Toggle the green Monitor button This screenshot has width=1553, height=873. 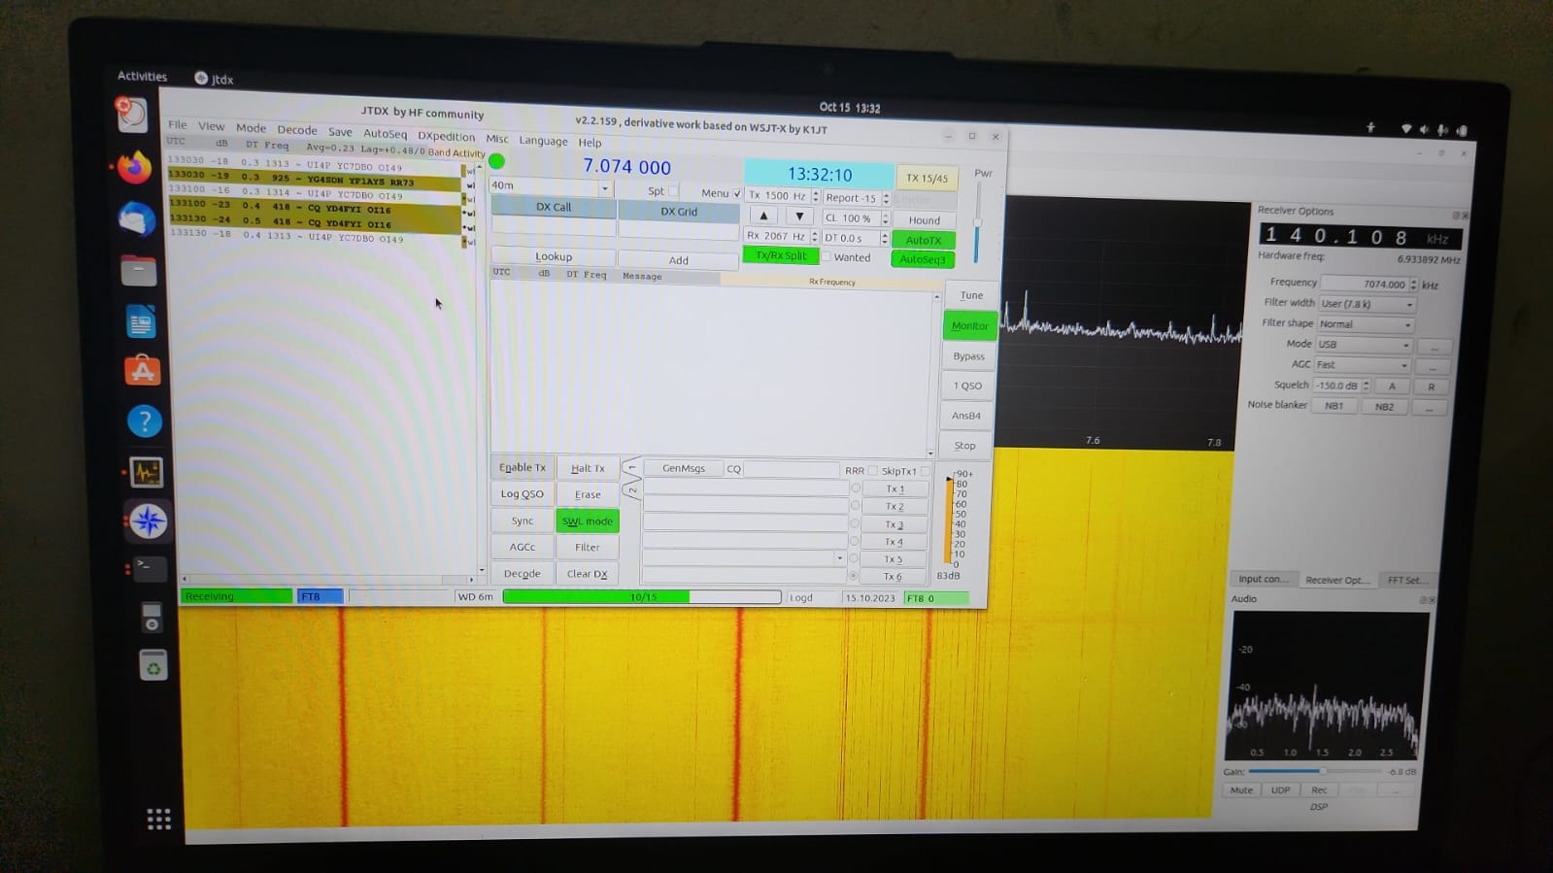969,325
